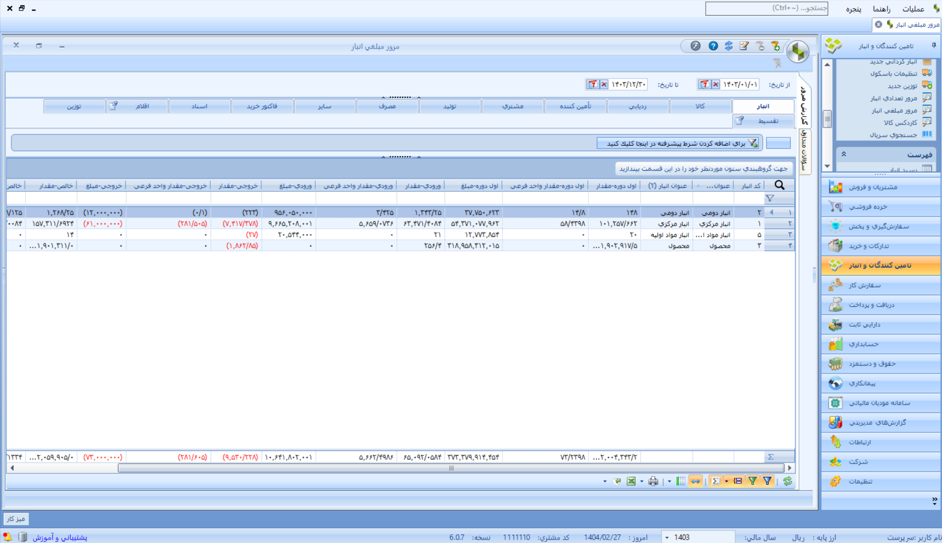Select the انبار tab
This screenshot has height=543, width=942.
point(763,106)
